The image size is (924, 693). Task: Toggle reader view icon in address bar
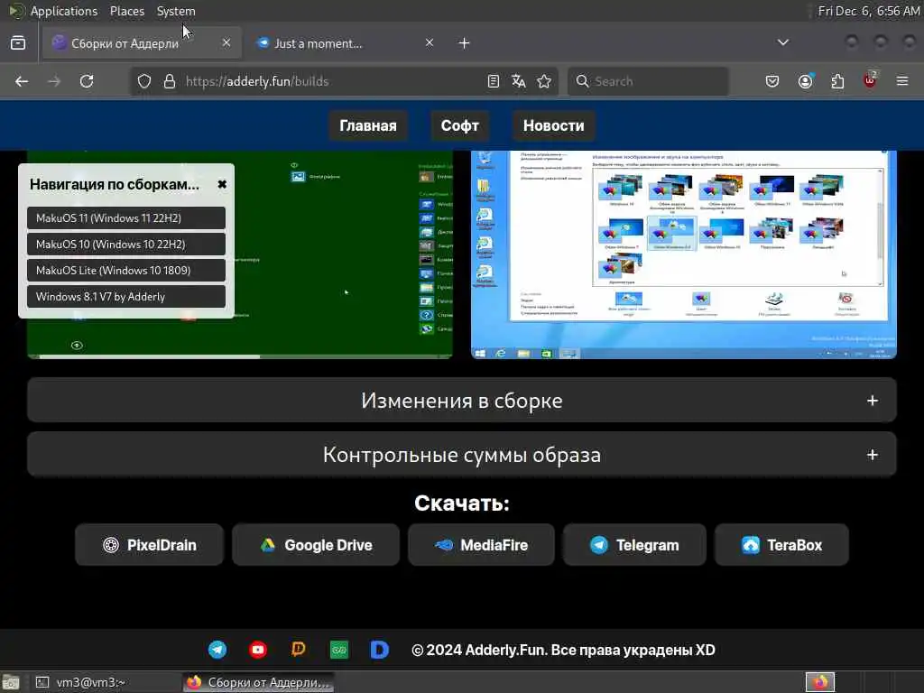[494, 81]
